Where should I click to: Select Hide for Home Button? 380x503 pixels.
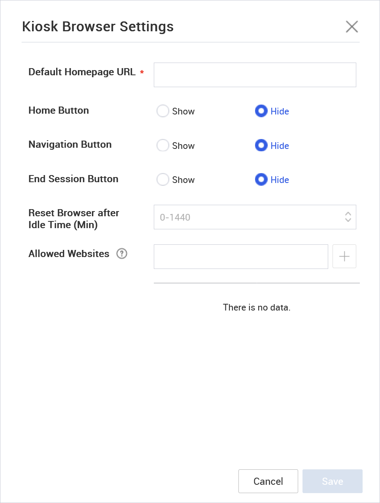click(261, 111)
